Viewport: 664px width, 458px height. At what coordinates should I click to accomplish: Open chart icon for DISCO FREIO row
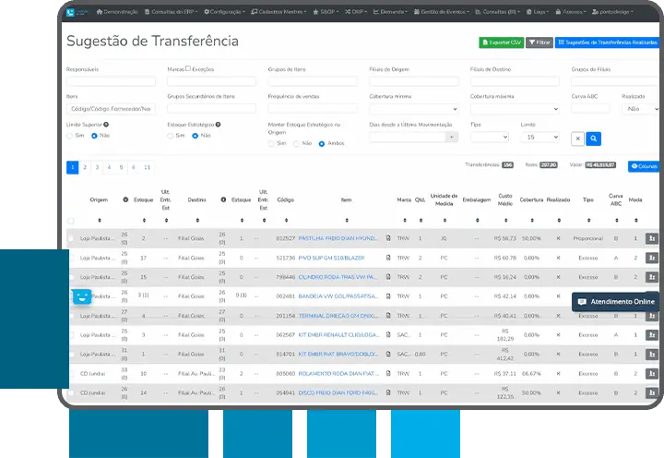(652, 393)
